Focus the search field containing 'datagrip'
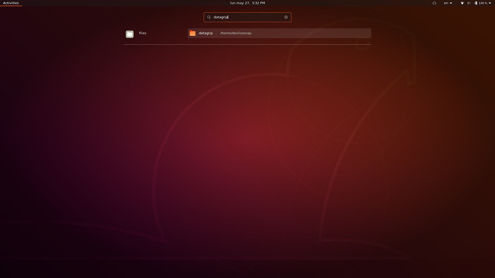The width and height of the screenshot is (495, 278). (247, 17)
